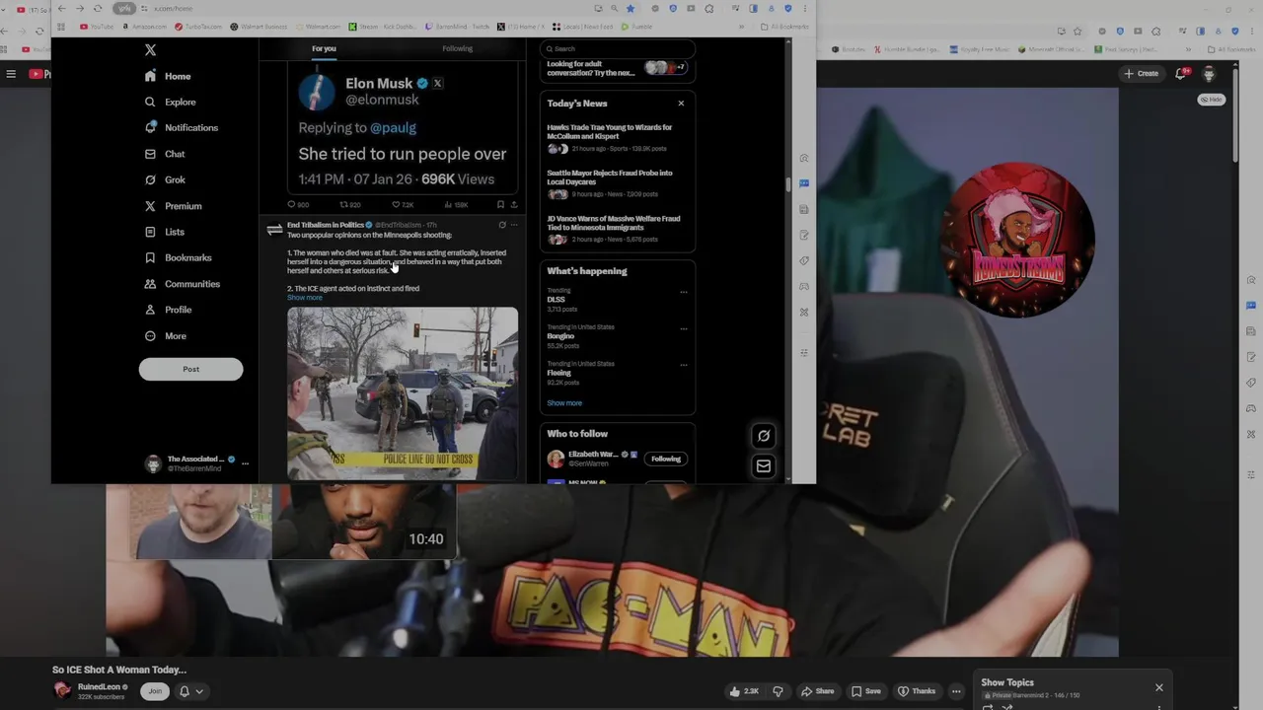Close the Show Topics panel

(1159, 687)
